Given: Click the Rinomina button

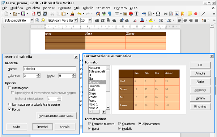Looking at the screenshot, I should click(x=200, y=106).
